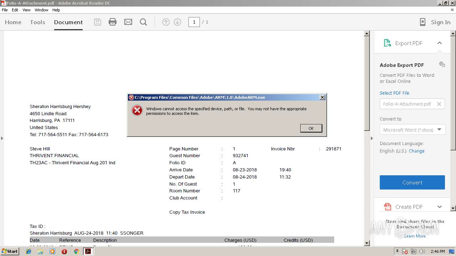The height and width of the screenshot is (256, 456).
Task: Click the Guest Number value 932741
Action: pos(240,156)
